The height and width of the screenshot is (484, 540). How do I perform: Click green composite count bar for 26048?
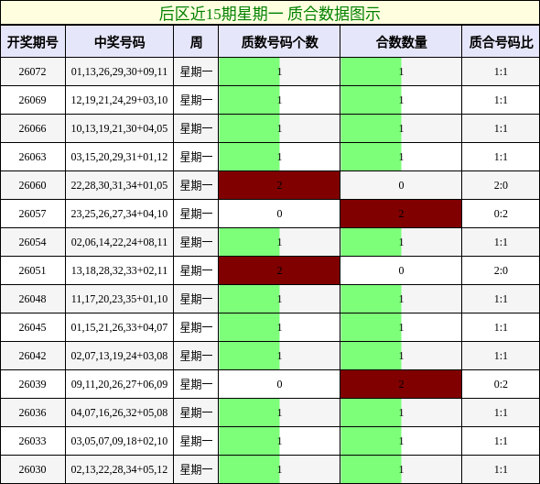(x=371, y=299)
